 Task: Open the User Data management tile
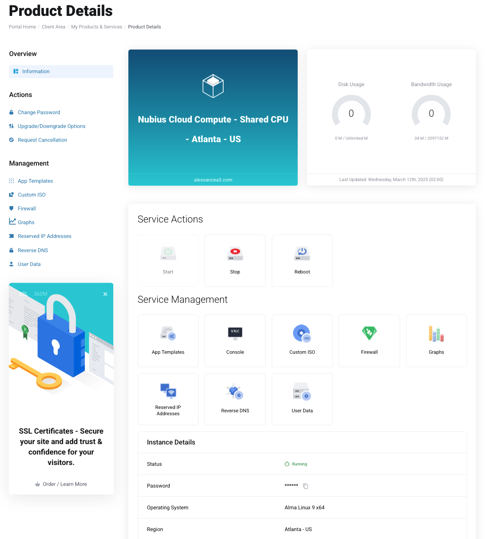pos(302,399)
